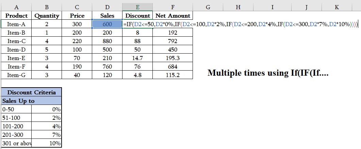
Task: Select the Item-B cell
Action: 16,33
